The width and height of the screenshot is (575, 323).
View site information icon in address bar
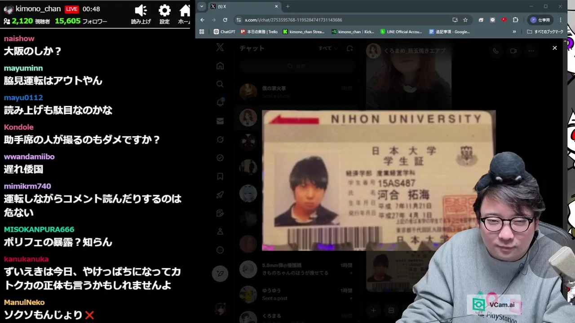pyautogui.click(x=239, y=20)
